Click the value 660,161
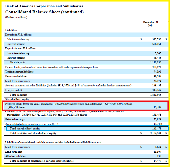Image resolution: width=170 pixels, height=167 pixels. click(x=157, y=44)
